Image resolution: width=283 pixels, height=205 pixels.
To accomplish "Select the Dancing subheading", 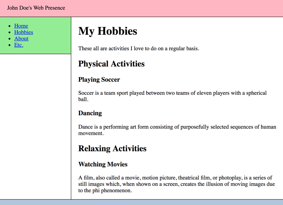I will tap(90, 113).
